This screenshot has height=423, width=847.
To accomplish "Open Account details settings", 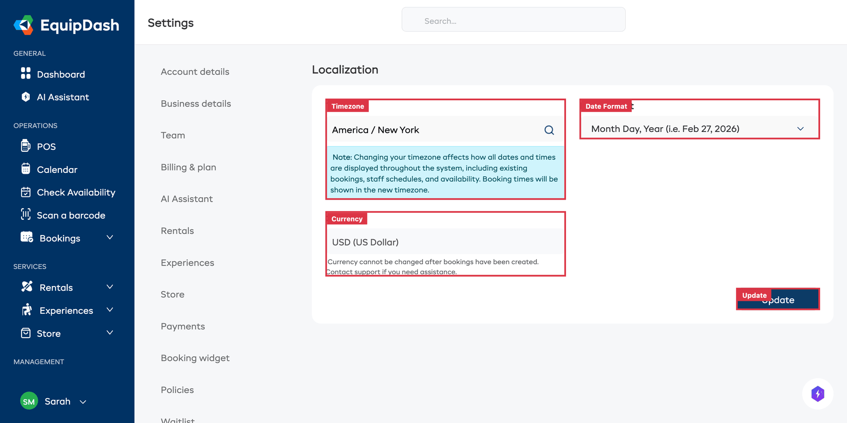I will [195, 72].
